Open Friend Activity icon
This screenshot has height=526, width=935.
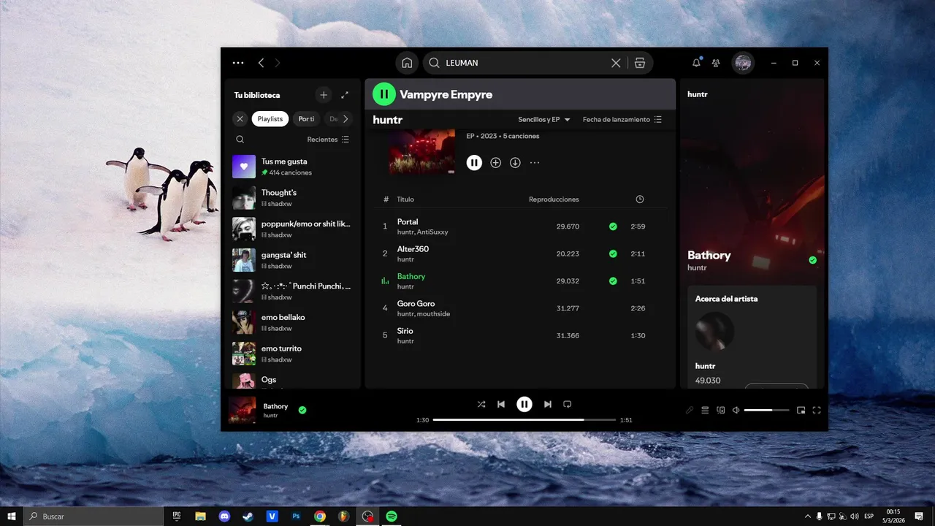coord(716,63)
